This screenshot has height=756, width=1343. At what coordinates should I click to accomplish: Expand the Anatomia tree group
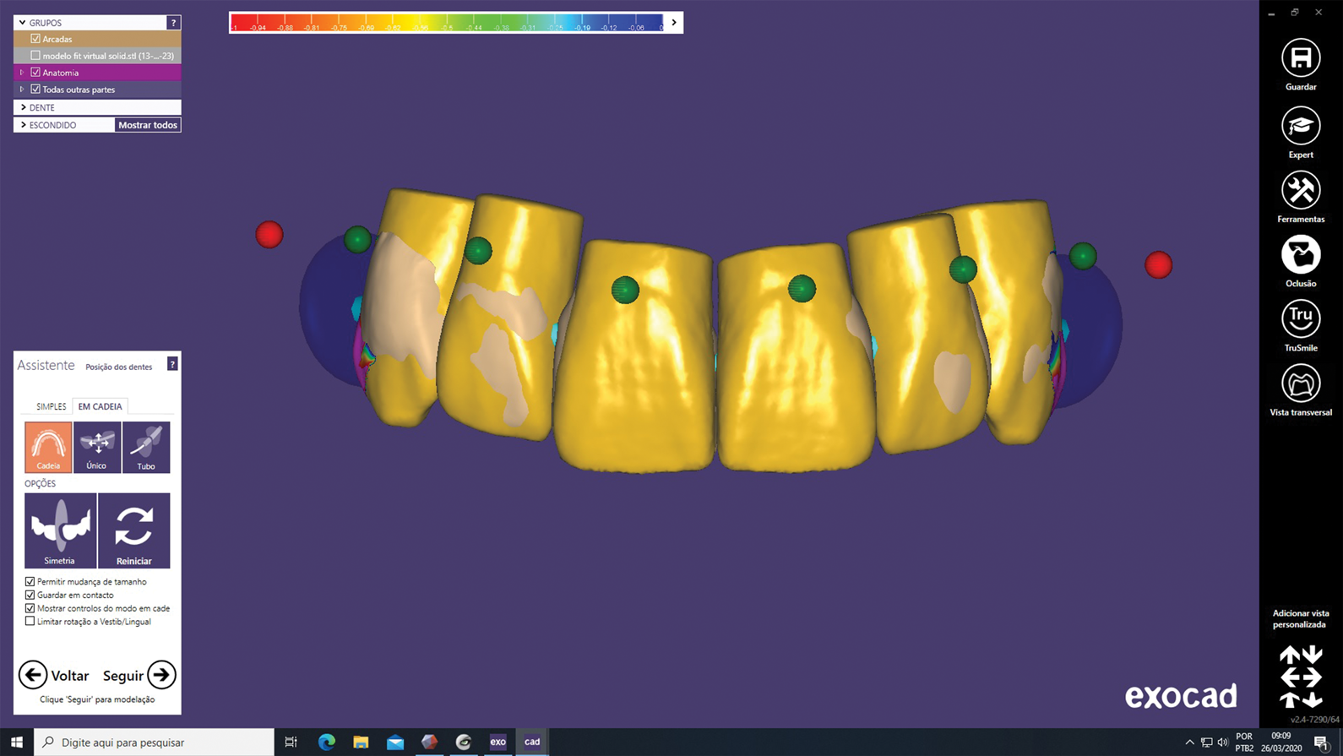coord(22,73)
